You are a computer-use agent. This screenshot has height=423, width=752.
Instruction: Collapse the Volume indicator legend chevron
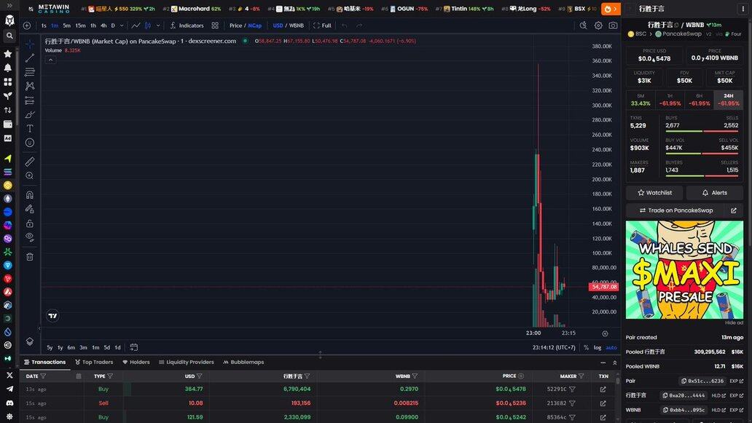(x=51, y=60)
